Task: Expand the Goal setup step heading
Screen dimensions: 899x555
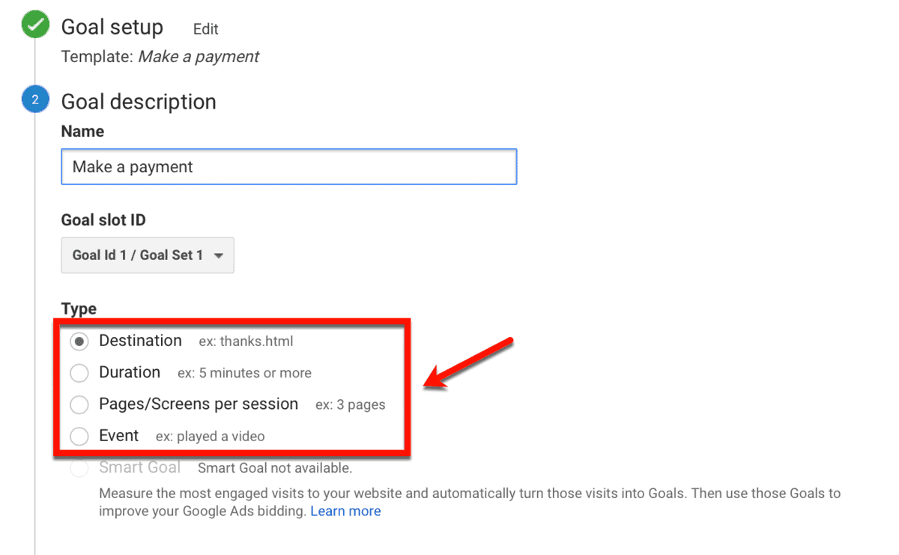Action: [112, 27]
